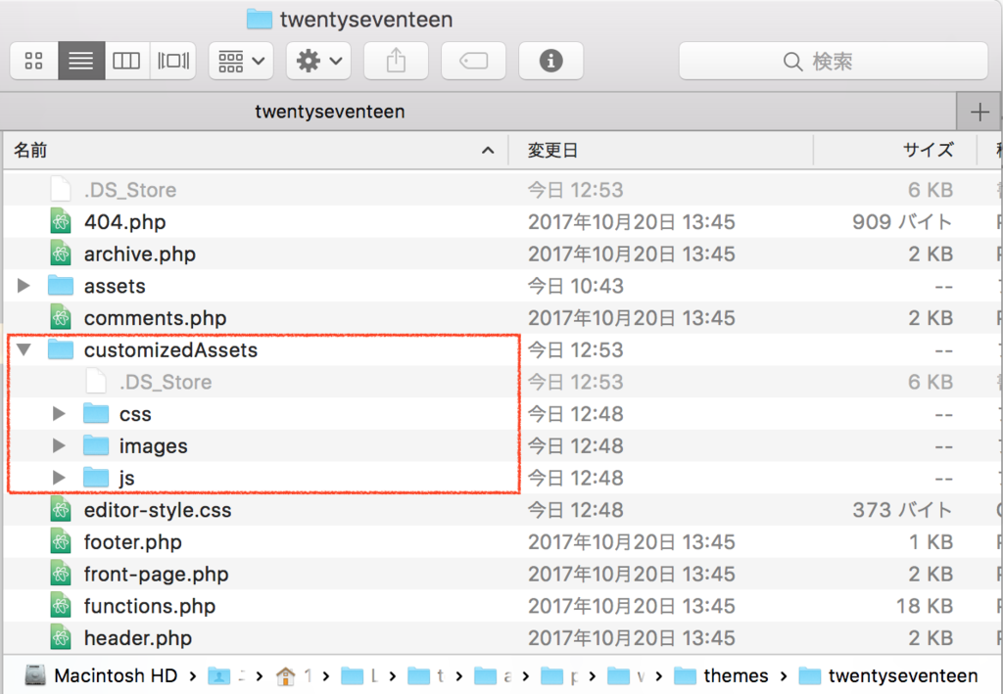The height and width of the screenshot is (694, 1003).
Task: Select the footer.php file icon
Action: coord(61,542)
